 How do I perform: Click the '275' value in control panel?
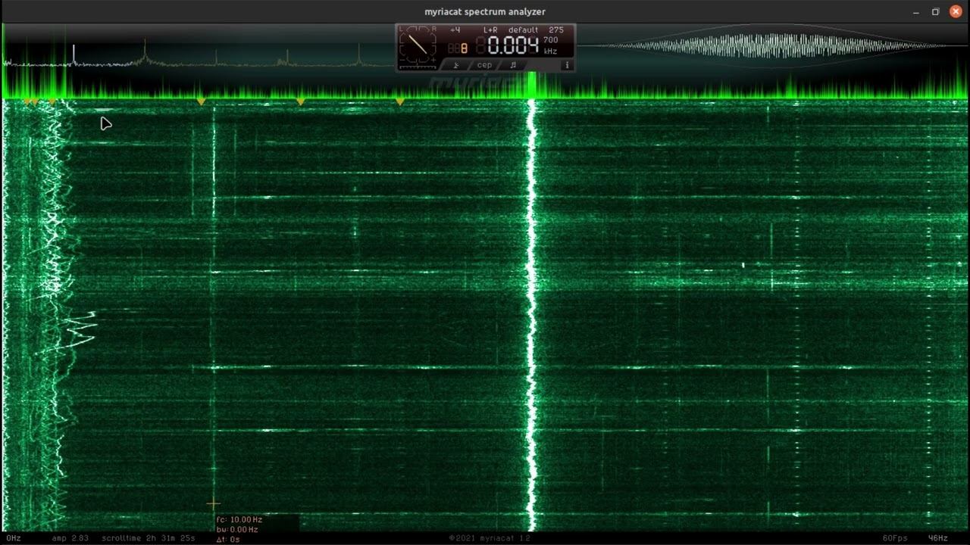point(556,30)
